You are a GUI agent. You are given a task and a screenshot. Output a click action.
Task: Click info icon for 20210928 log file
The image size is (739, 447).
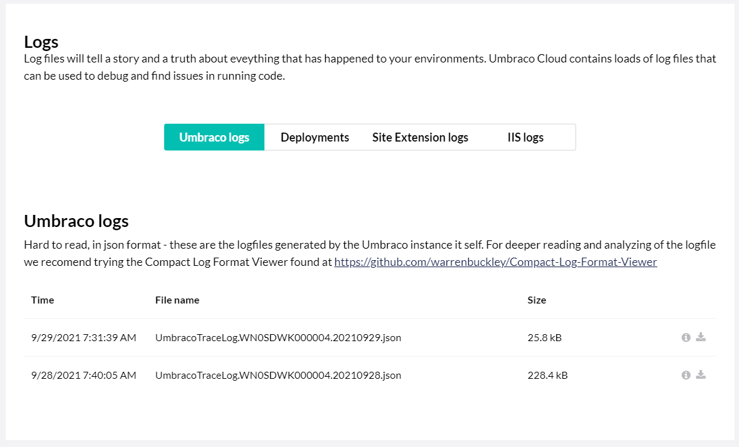coord(686,375)
